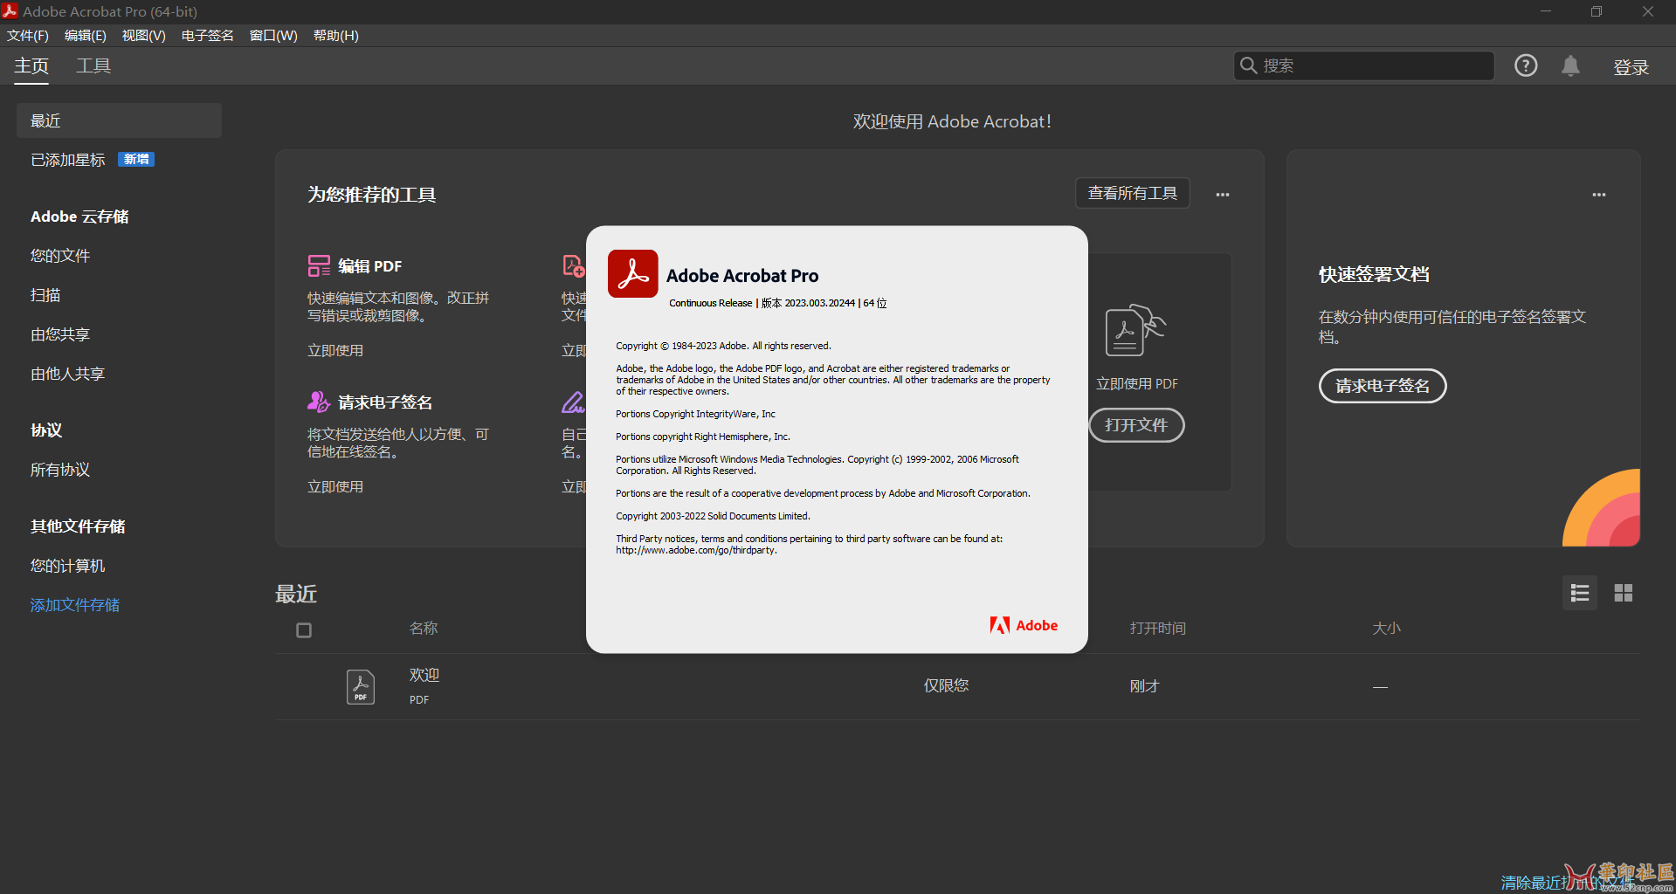The width and height of the screenshot is (1676, 894).
Task: Switch to the 工具 tab
Action: click(x=93, y=66)
